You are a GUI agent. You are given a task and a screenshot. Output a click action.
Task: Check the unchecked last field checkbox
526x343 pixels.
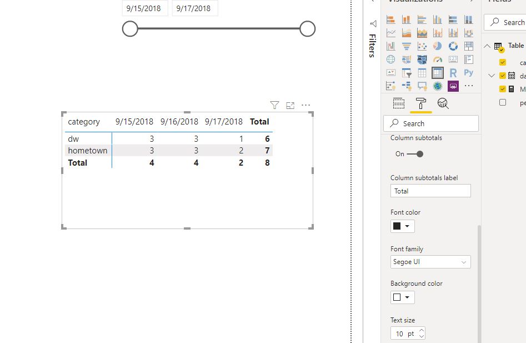point(503,102)
